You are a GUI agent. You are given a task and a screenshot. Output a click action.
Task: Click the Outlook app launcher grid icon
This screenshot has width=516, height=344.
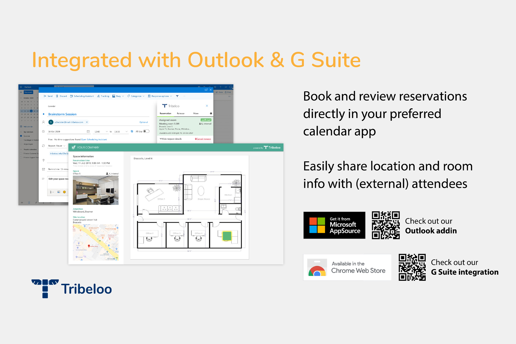pyautogui.click(x=21, y=87)
